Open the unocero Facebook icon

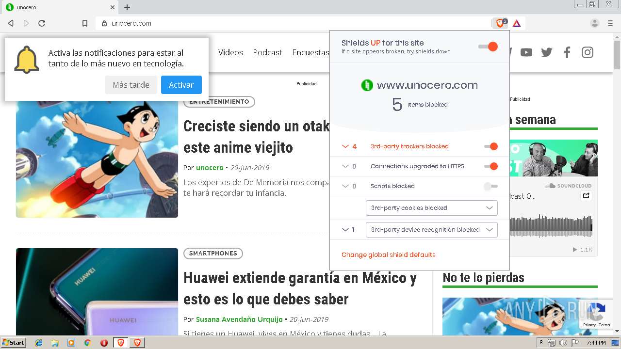tap(567, 52)
